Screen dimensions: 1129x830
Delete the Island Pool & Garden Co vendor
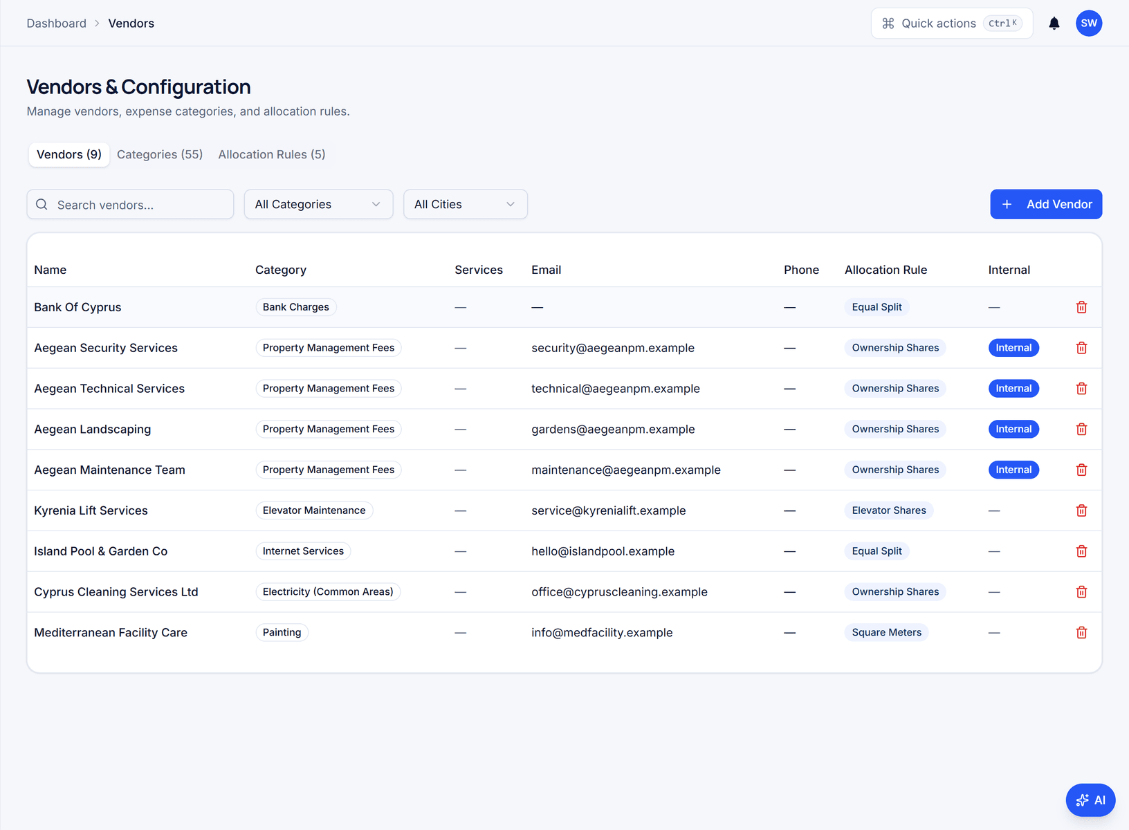[1081, 551]
